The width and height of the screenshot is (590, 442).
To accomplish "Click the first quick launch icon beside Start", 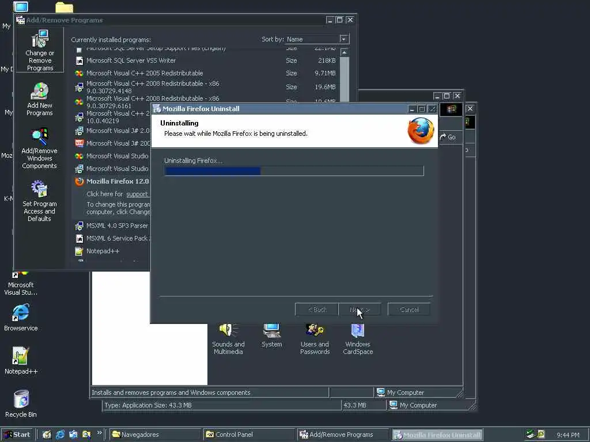I will tap(47, 435).
